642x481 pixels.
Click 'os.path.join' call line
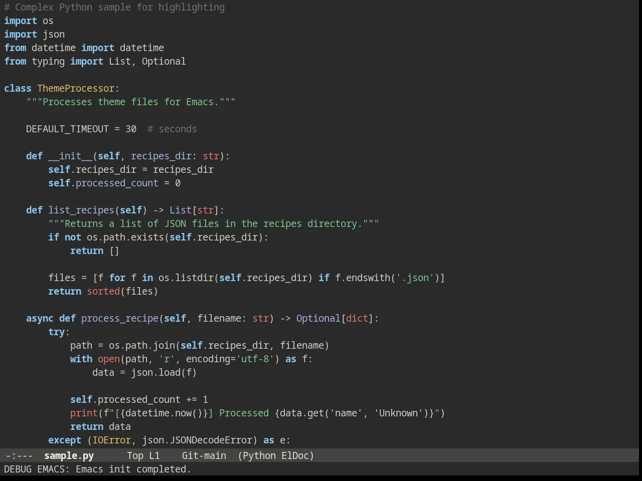coord(200,346)
